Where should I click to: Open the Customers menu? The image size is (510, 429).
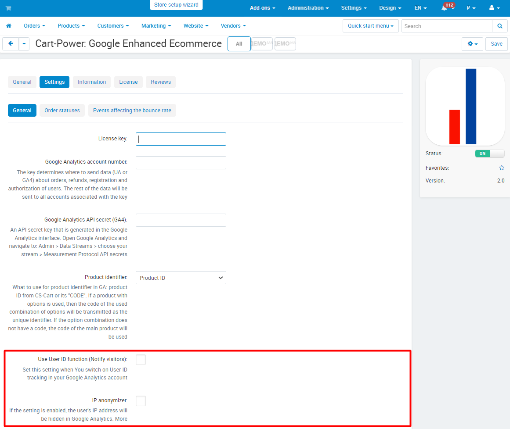(113, 25)
